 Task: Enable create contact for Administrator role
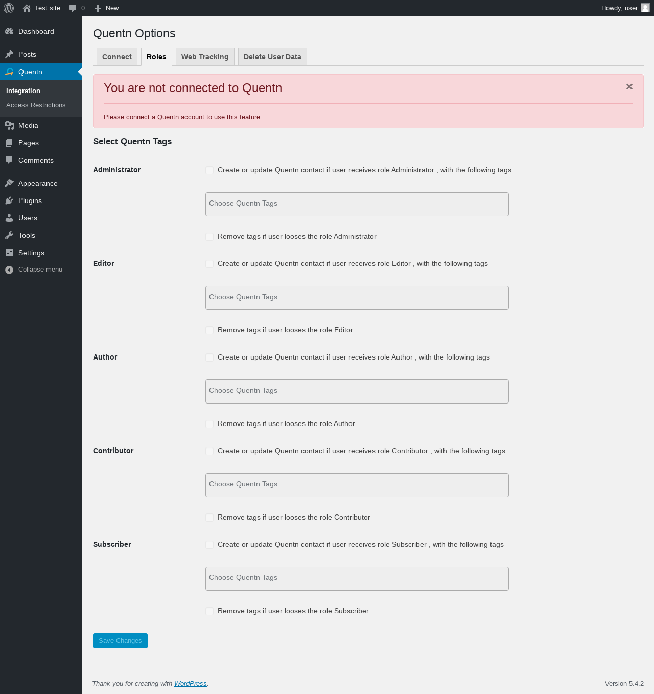coord(209,170)
